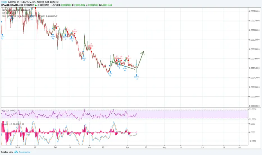This screenshot has height=155, width=262.
Task: Click the 16 date label after Apr
Action: pyautogui.click(x=146, y=147)
